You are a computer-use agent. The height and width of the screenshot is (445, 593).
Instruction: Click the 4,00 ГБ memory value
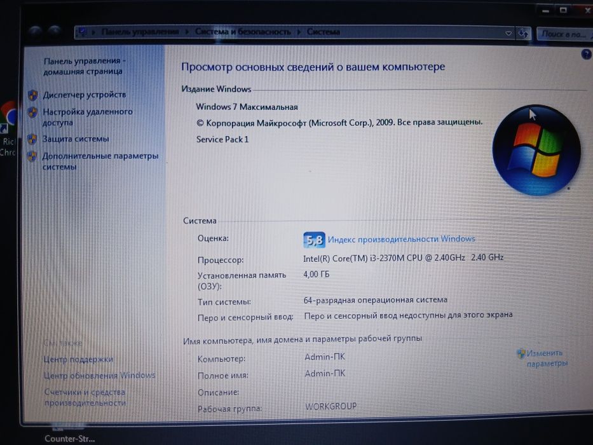pos(316,275)
